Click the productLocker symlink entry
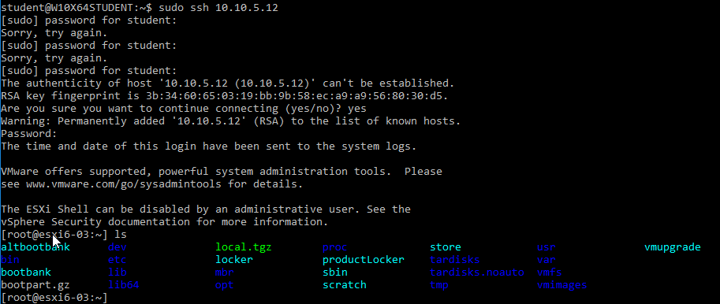The height and width of the screenshot is (304, 720). pos(364,260)
